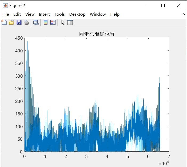The image size is (187, 167).
Task: Open the File menu
Action: [x=6, y=14]
